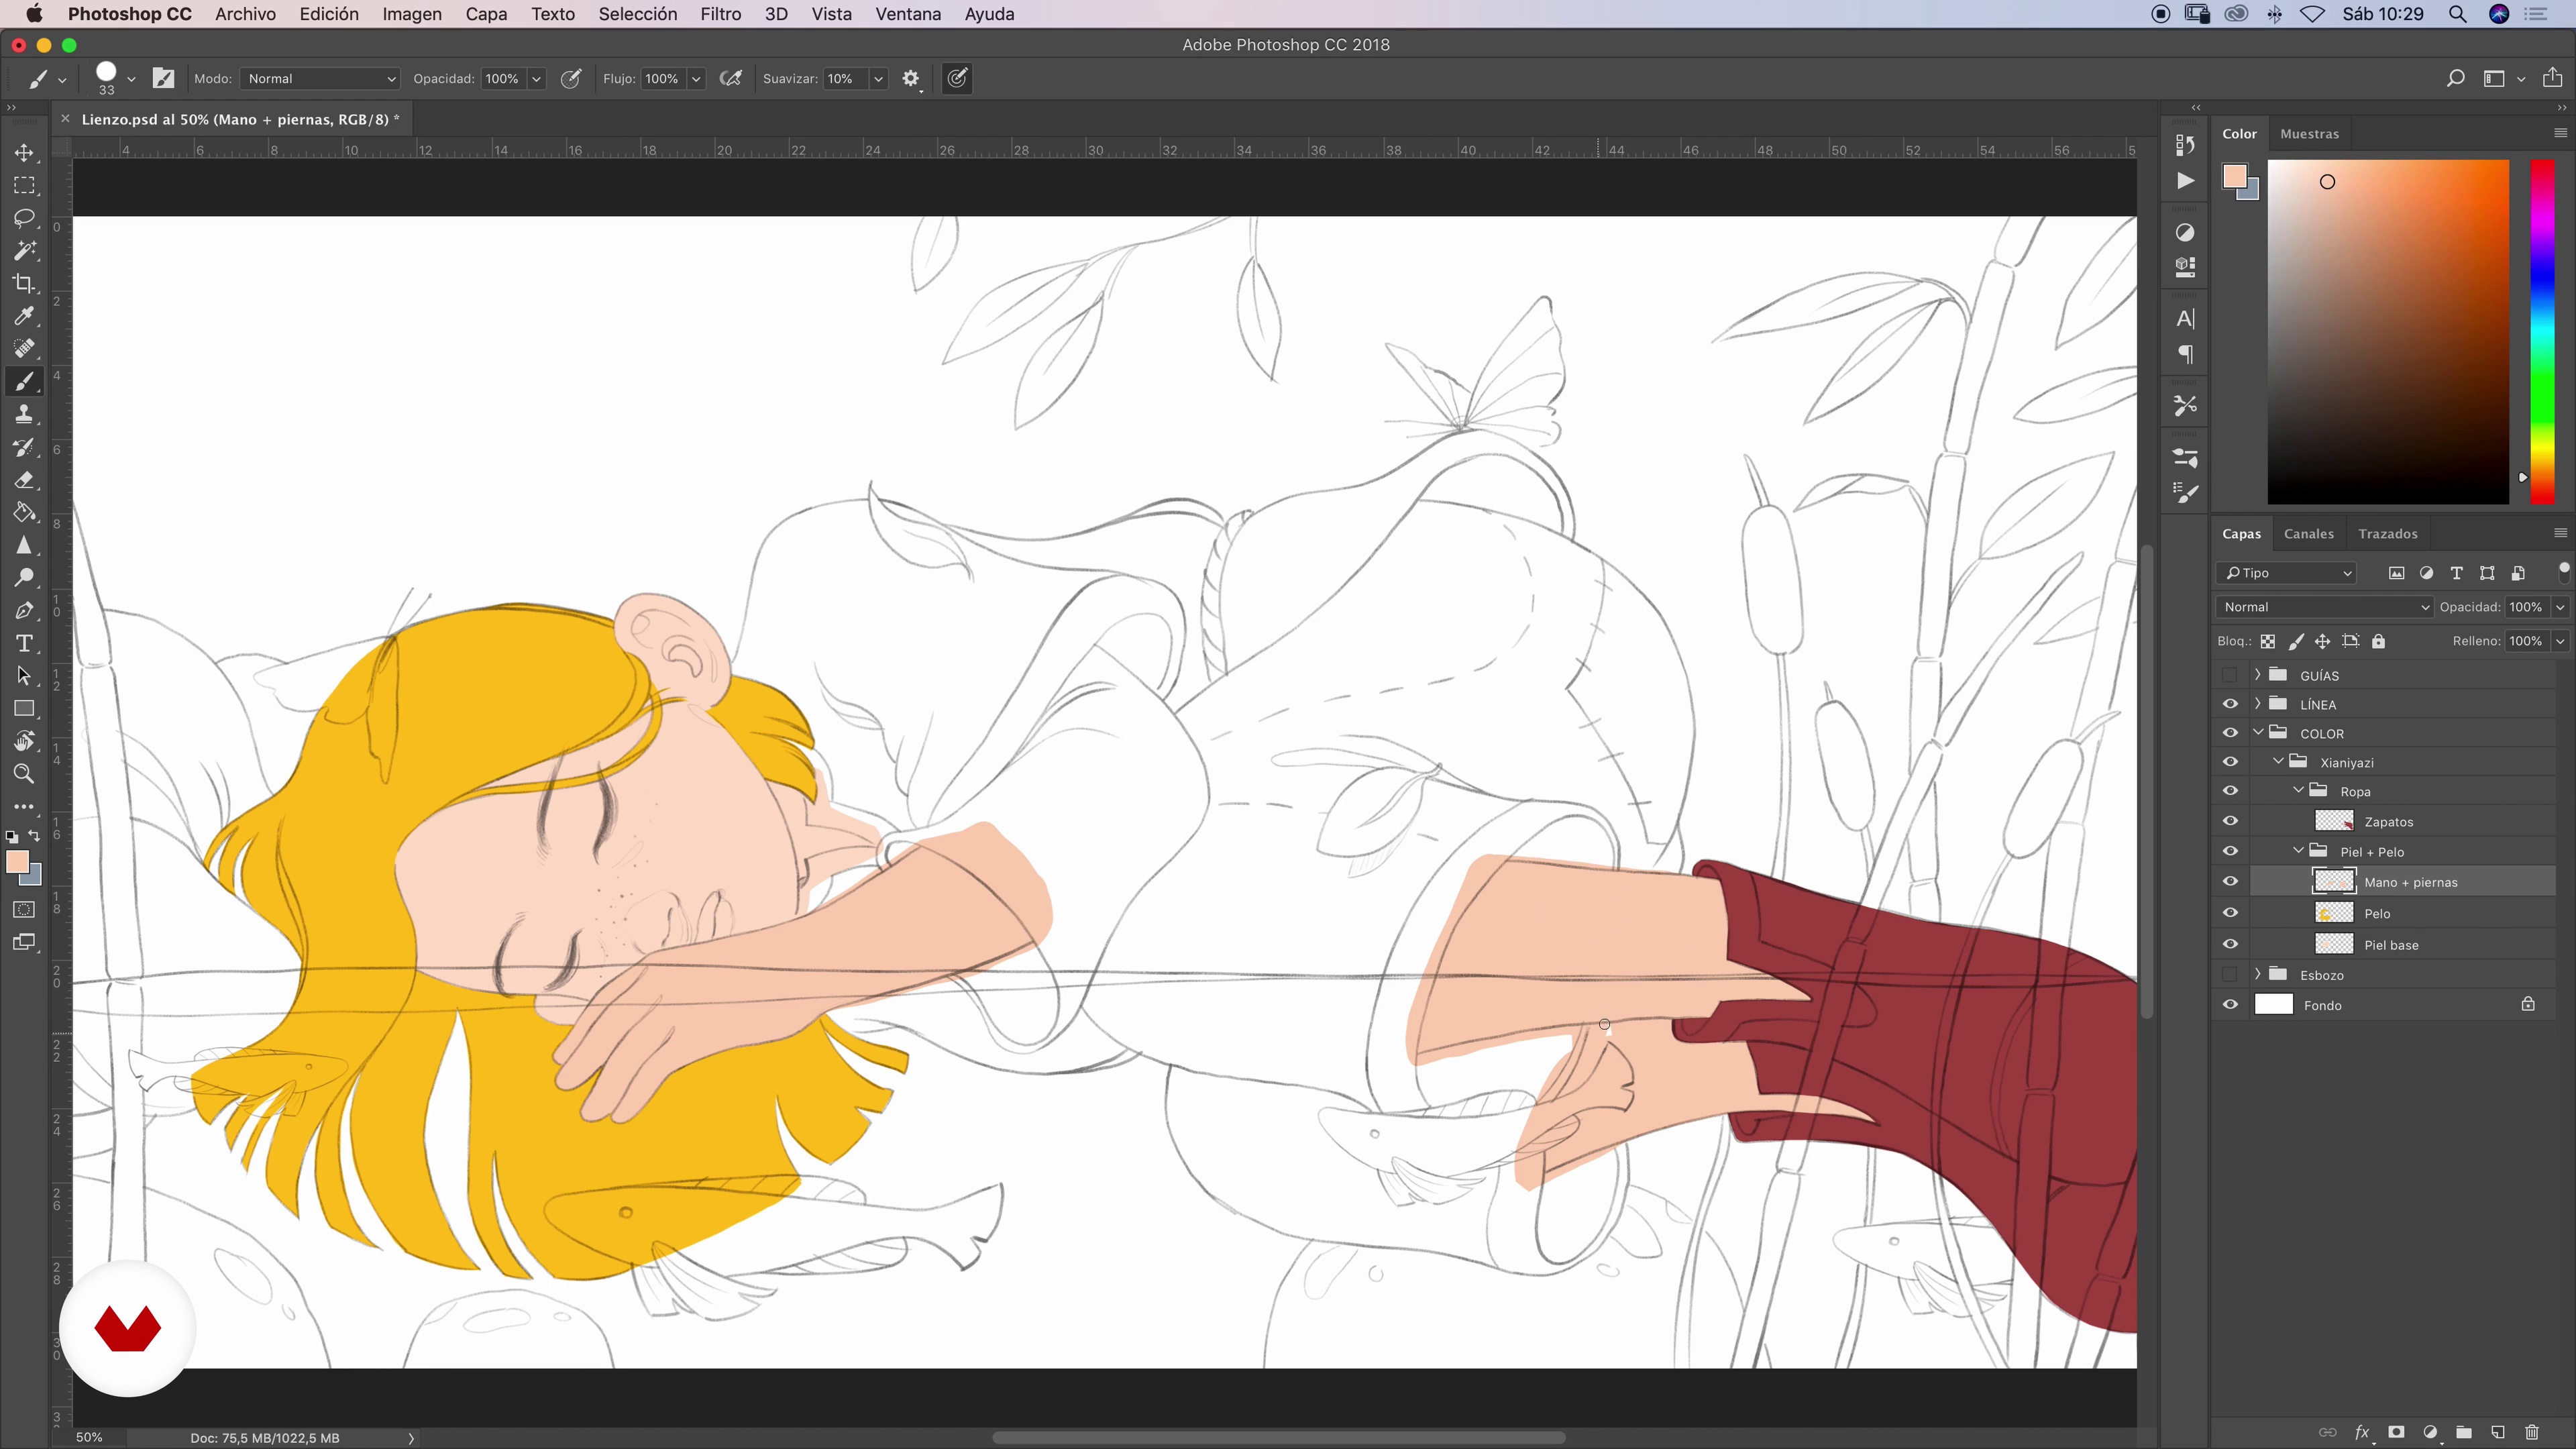Select the Zoom tool

24,774
